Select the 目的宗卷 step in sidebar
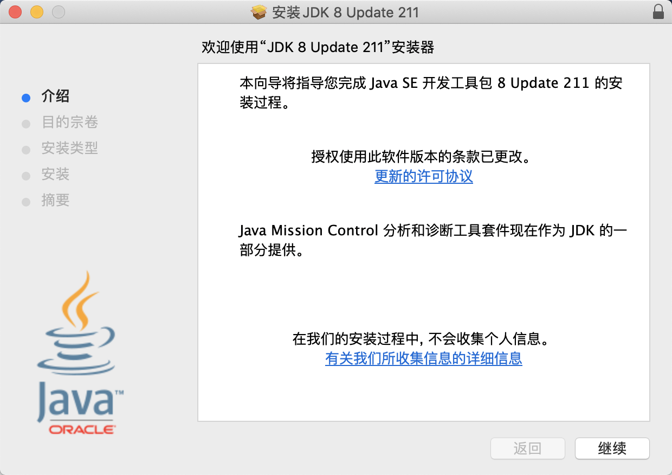The width and height of the screenshot is (672, 475). [69, 123]
